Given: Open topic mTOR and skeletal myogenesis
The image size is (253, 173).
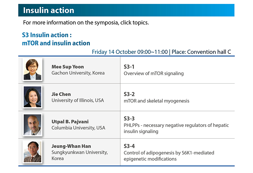Looking at the screenshot, I should point(157,101).
